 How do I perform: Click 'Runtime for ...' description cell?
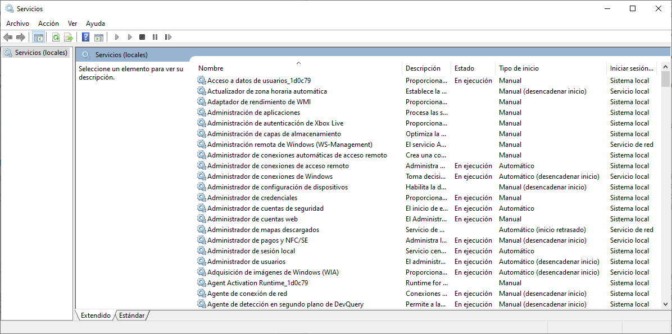[x=426, y=282]
